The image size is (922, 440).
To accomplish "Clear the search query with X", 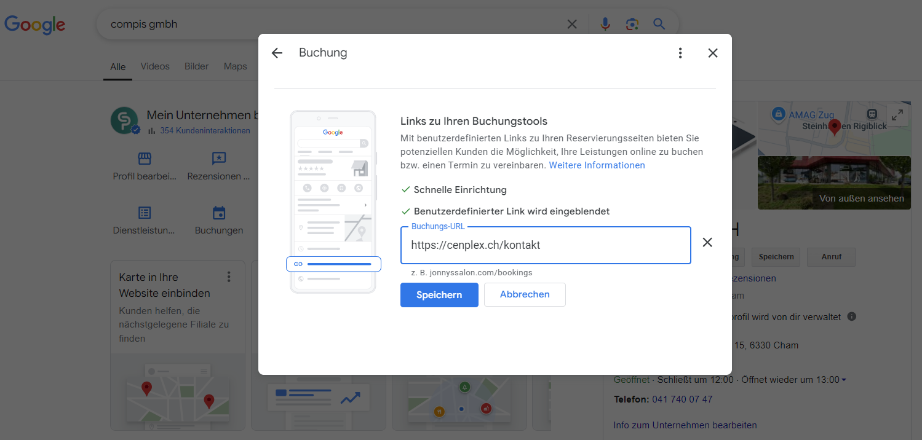I will pos(572,25).
